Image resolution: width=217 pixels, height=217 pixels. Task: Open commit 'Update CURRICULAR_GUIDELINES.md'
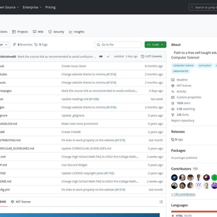[86, 149]
